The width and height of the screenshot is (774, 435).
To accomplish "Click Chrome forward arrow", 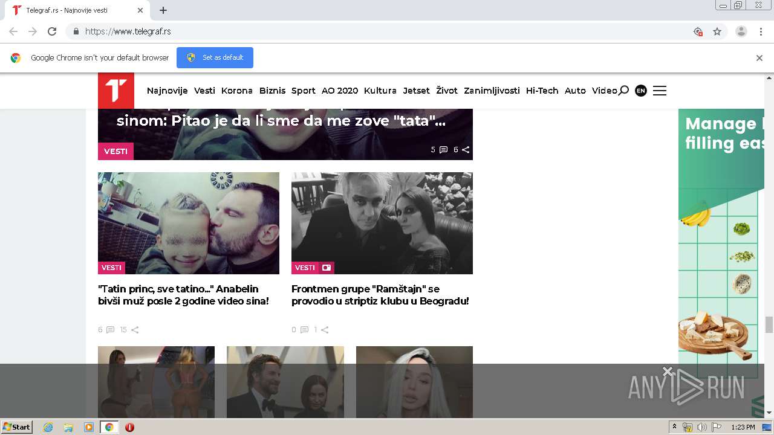I will (x=33, y=31).
